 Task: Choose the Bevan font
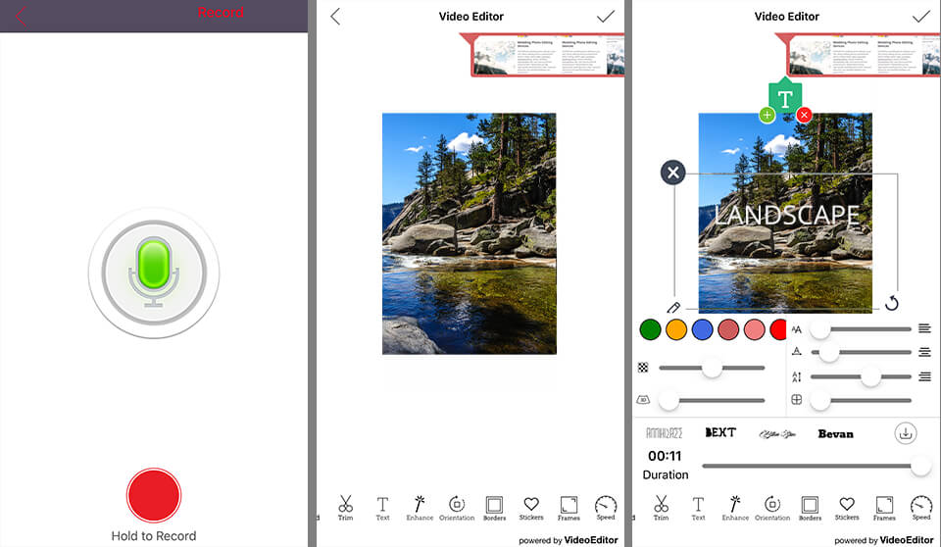point(835,433)
